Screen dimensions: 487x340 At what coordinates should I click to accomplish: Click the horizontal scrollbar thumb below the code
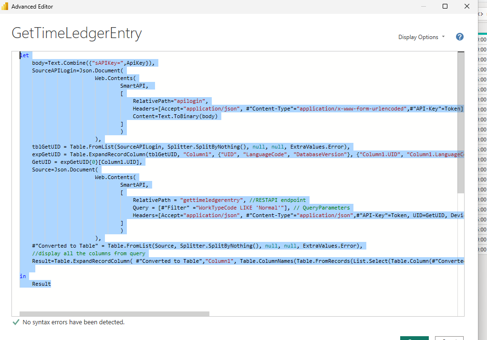114,314
